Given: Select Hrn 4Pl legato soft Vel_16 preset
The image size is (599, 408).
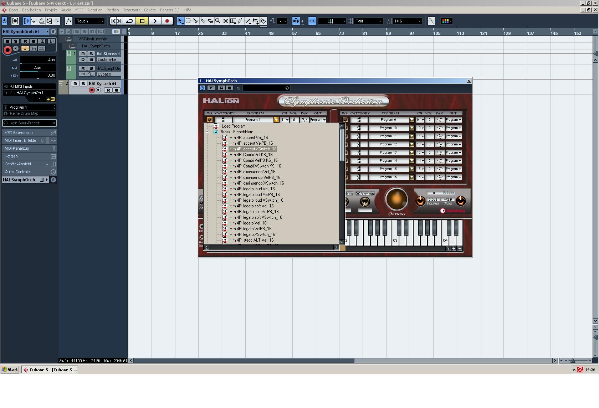Looking at the screenshot, I should 251,206.
